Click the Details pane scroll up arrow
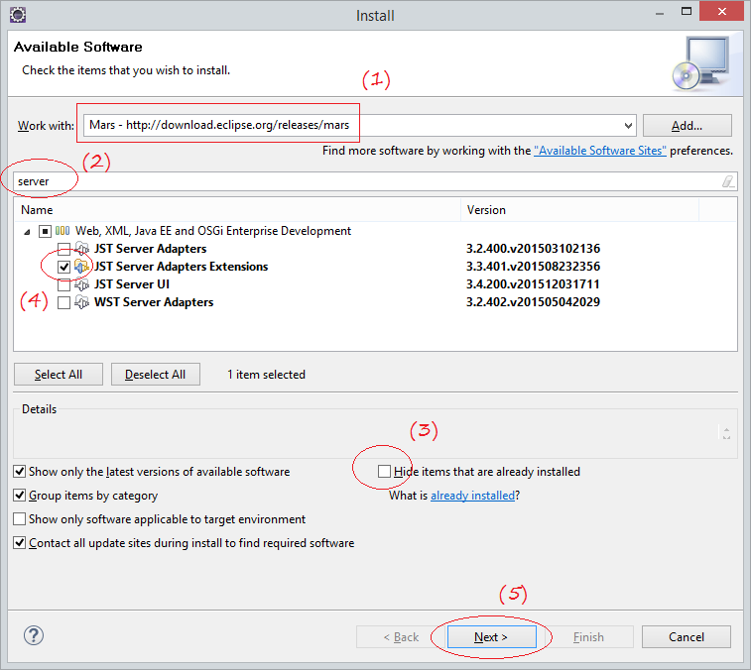This screenshot has width=751, height=670. (x=726, y=430)
